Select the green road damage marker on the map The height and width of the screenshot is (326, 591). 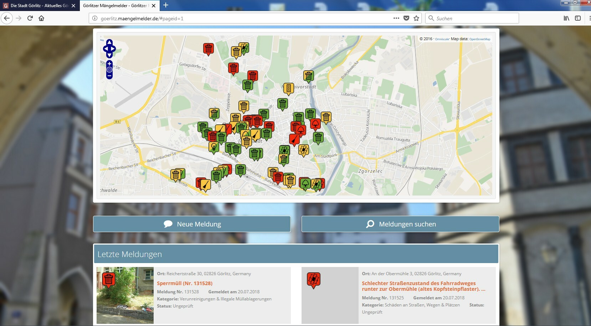pyautogui.click(x=284, y=151)
